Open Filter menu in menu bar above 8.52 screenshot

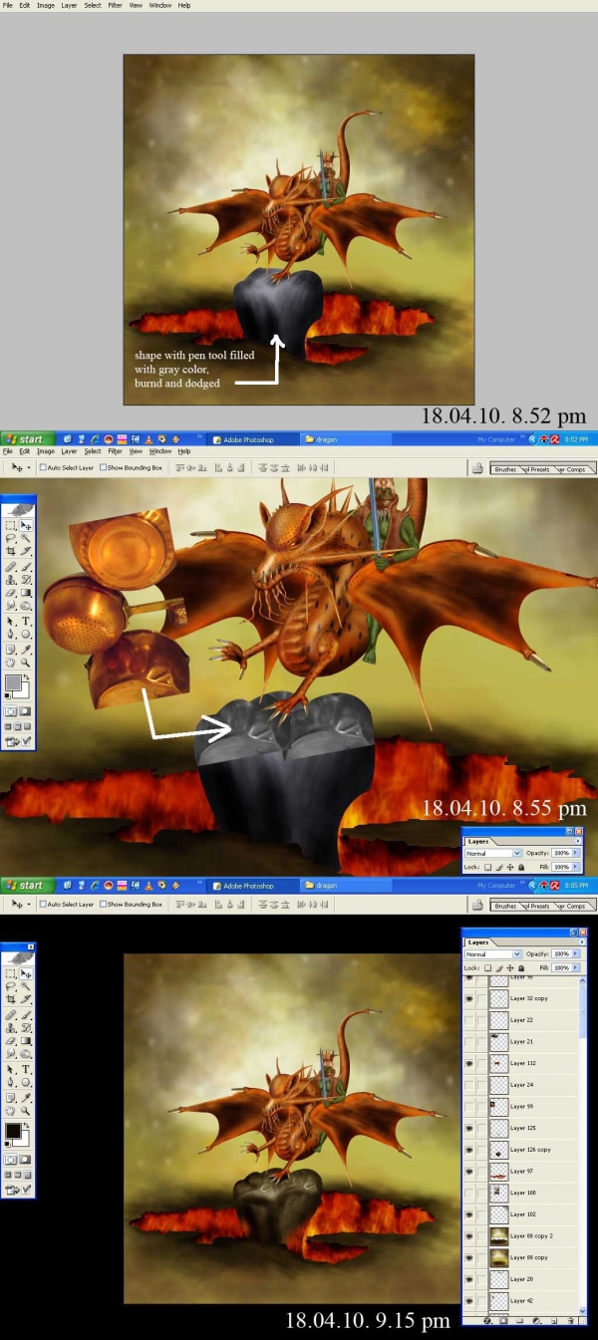click(115, 5)
